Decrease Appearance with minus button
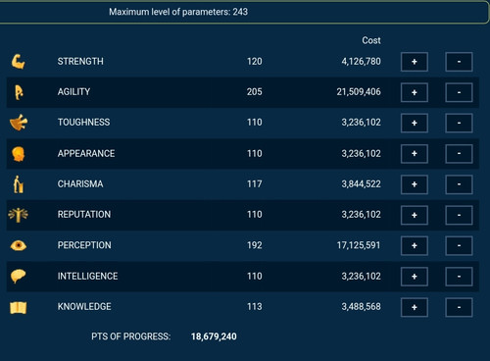 coord(459,153)
